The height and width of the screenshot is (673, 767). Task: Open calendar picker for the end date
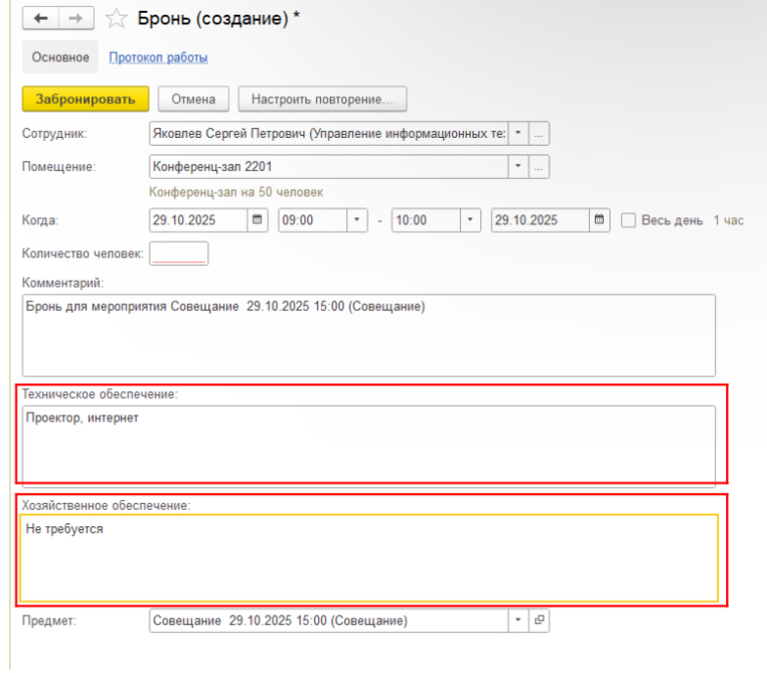click(x=599, y=220)
